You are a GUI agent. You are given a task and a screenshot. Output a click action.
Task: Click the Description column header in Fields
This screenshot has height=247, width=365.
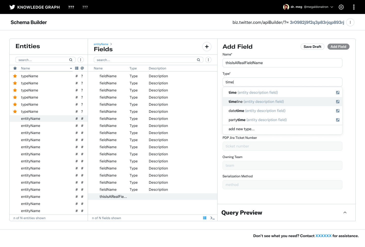157,68
